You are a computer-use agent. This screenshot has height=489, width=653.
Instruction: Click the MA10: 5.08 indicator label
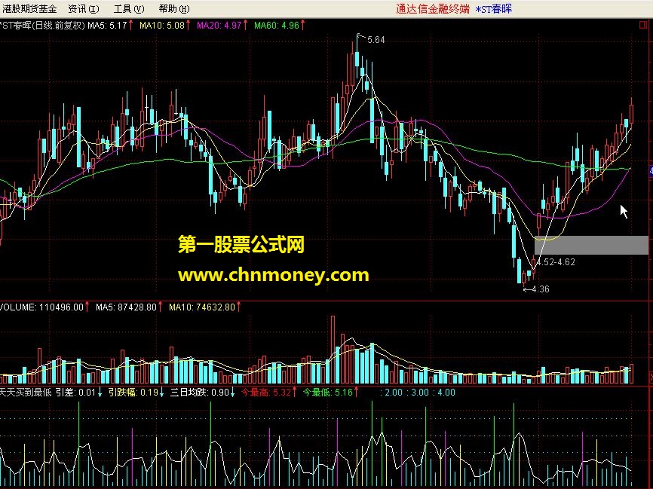(165, 26)
